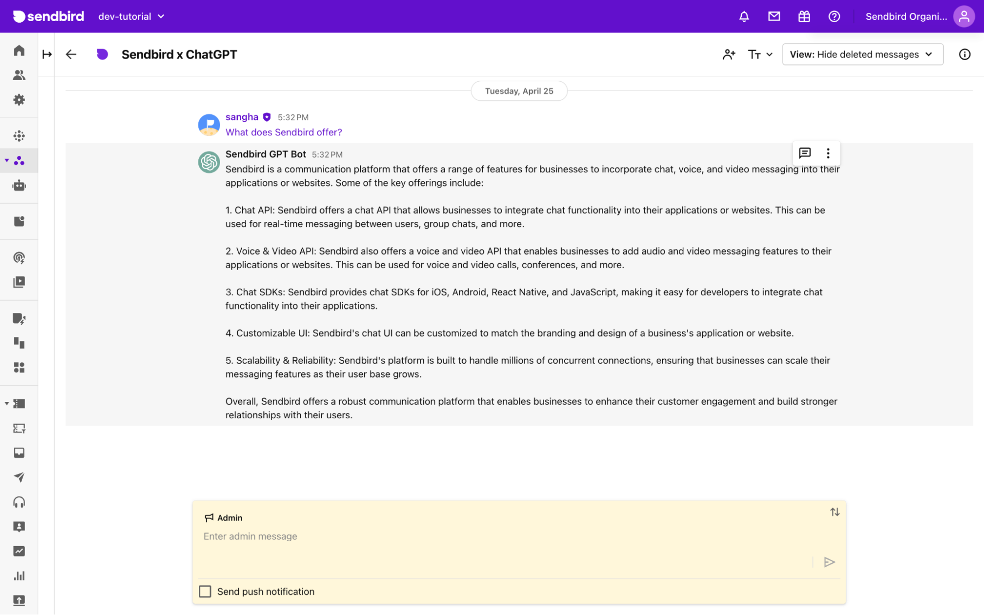984x615 pixels.
Task: Reply in thread on bot message
Action: pos(804,153)
